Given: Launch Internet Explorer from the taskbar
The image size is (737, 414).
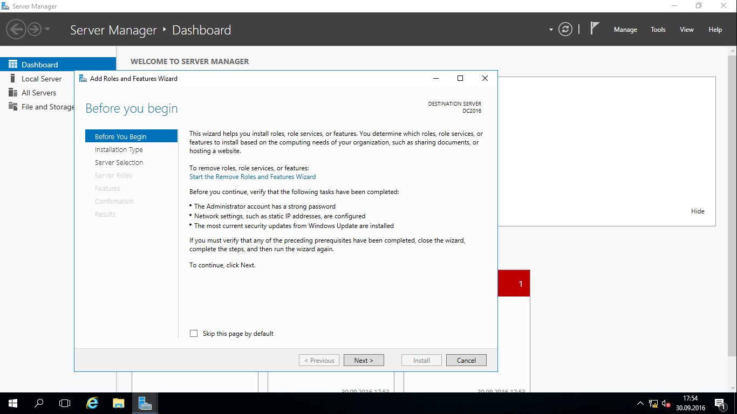Looking at the screenshot, I should click(93, 403).
